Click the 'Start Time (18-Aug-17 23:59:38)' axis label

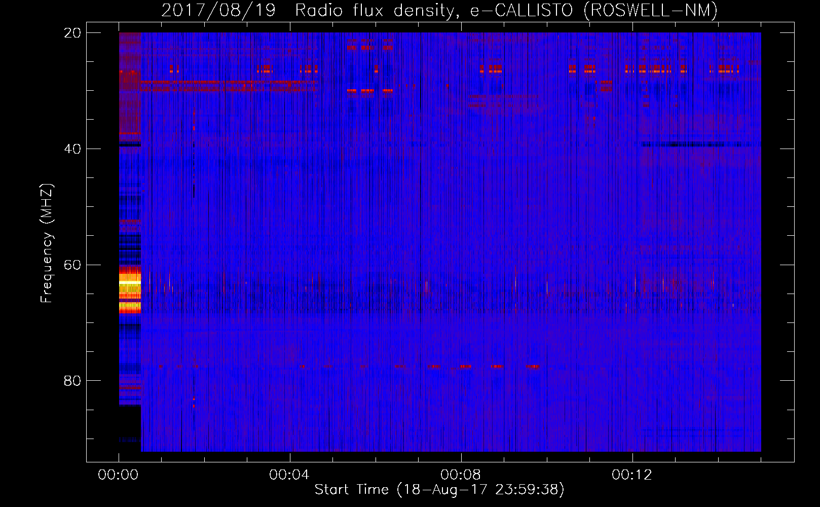(439, 490)
